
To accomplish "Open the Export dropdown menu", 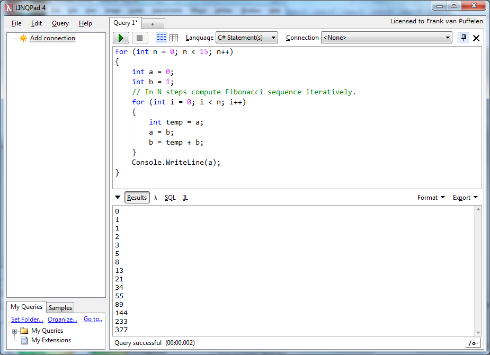I will pyautogui.click(x=465, y=198).
